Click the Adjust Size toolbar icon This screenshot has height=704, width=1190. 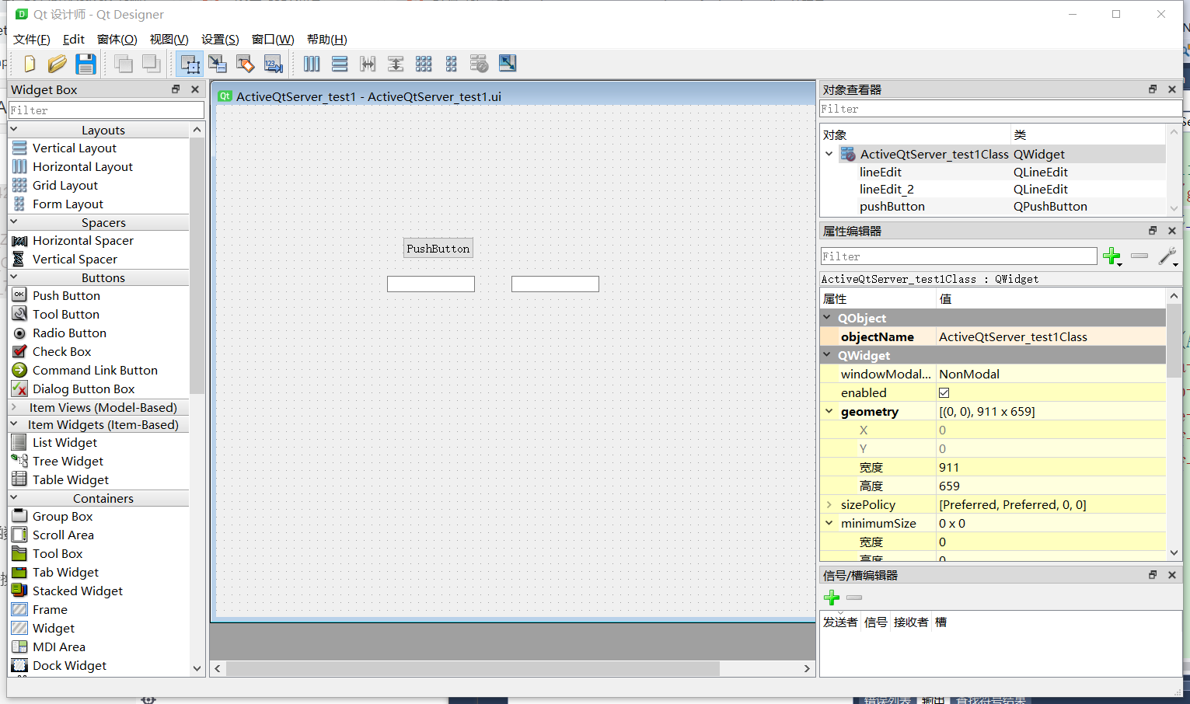pos(508,64)
